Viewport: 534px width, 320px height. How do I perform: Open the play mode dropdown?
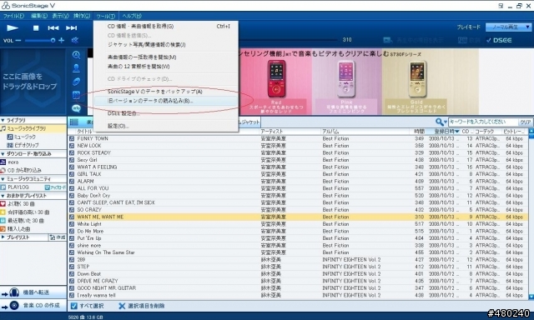(x=508, y=27)
